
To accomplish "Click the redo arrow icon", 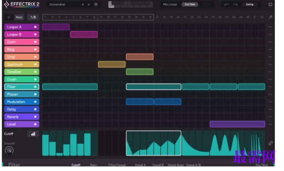I will click(x=235, y=5).
